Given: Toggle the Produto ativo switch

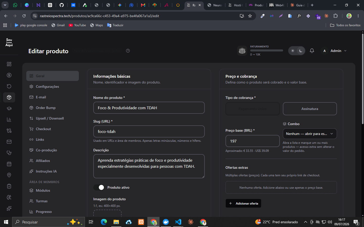Looking at the screenshot, I should 99,187.
